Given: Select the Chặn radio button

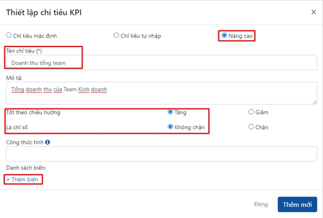Looking at the screenshot, I should pos(251,127).
